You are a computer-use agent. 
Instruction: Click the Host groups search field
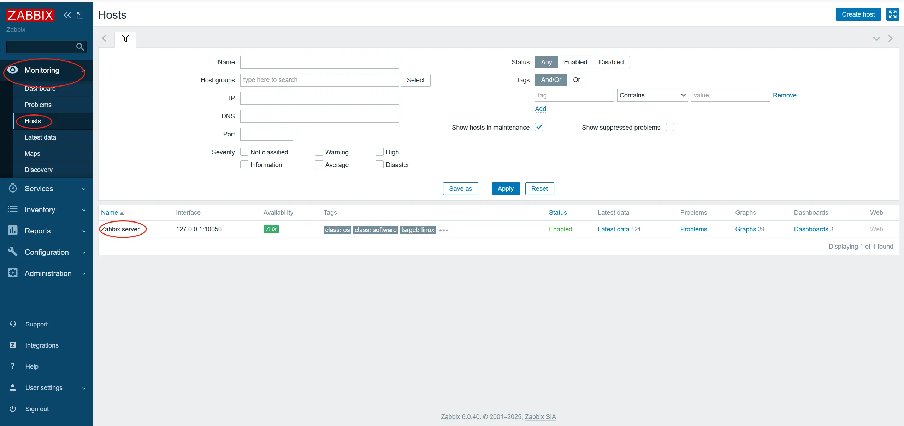point(319,80)
